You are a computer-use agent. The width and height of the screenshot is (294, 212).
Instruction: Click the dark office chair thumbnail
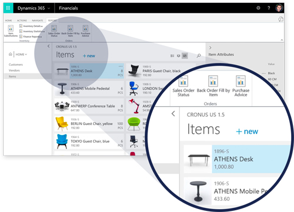[x=133, y=142]
